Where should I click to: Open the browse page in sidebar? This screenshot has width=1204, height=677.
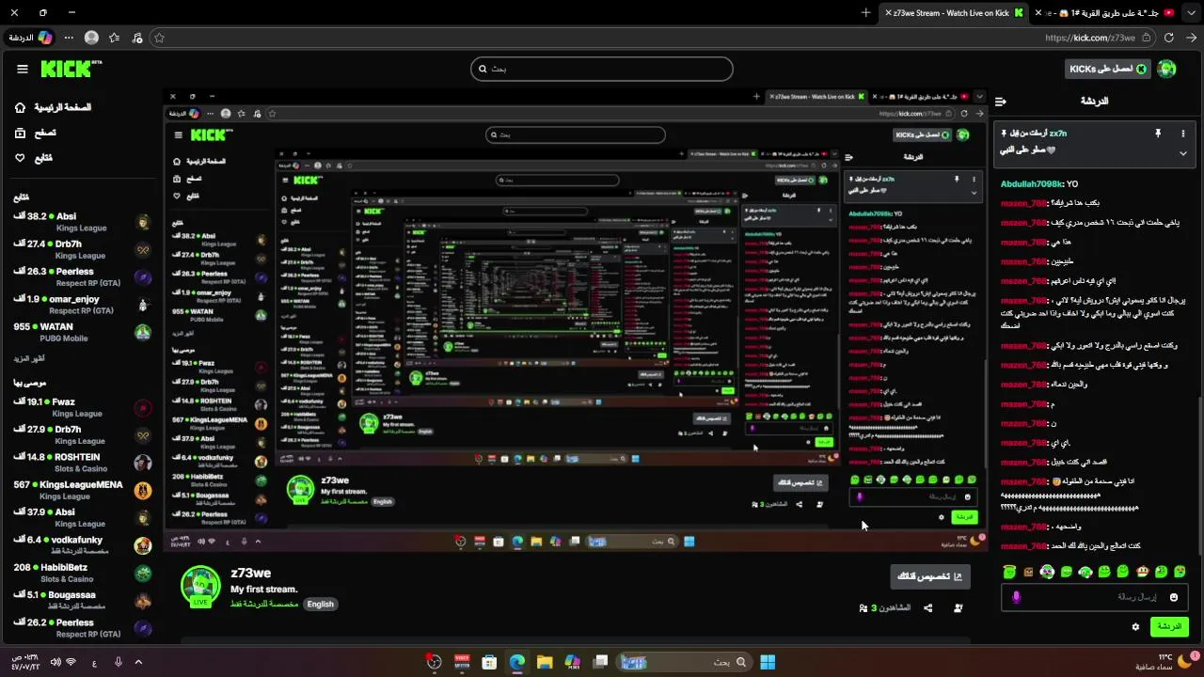tap(35, 133)
